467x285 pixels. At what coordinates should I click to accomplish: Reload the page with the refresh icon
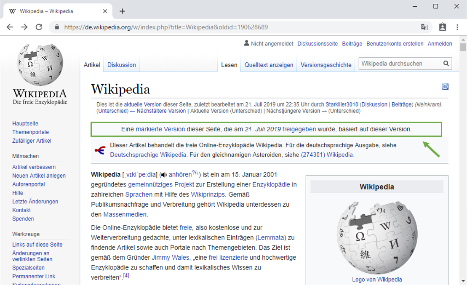click(x=39, y=27)
